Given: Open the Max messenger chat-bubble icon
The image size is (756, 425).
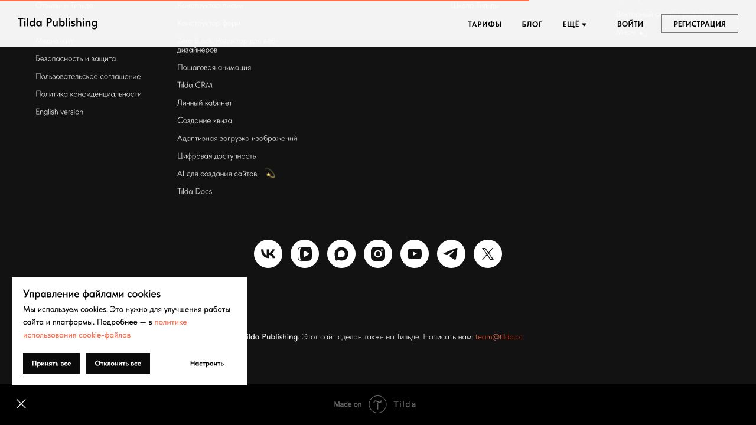Looking at the screenshot, I should pyautogui.click(x=341, y=254).
